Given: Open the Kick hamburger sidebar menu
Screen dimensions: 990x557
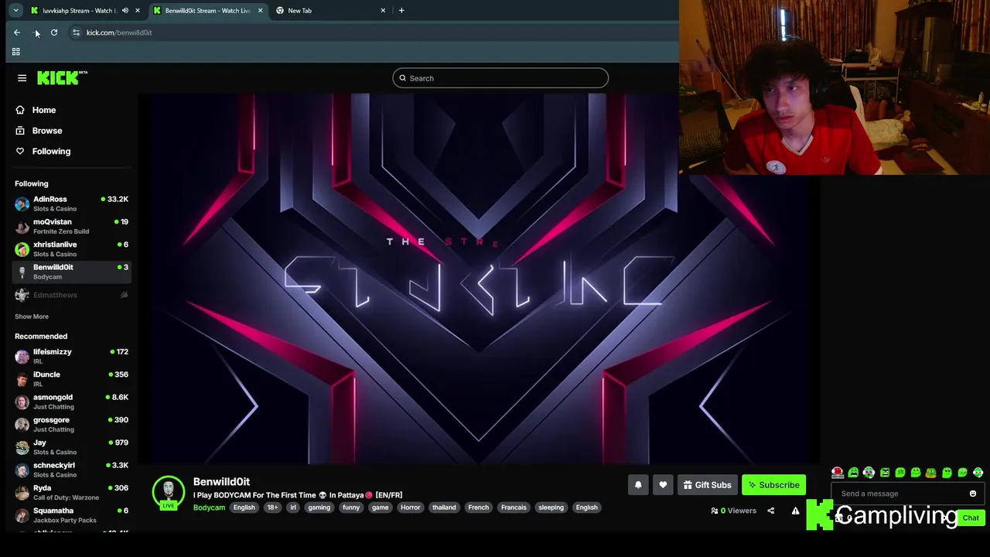Looking at the screenshot, I should (x=22, y=78).
